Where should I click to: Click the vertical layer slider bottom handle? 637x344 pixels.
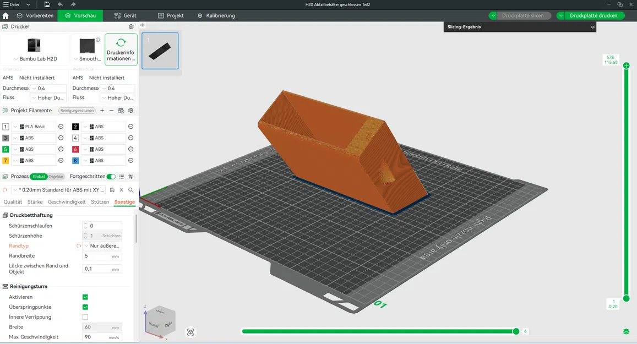click(x=627, y=298)
